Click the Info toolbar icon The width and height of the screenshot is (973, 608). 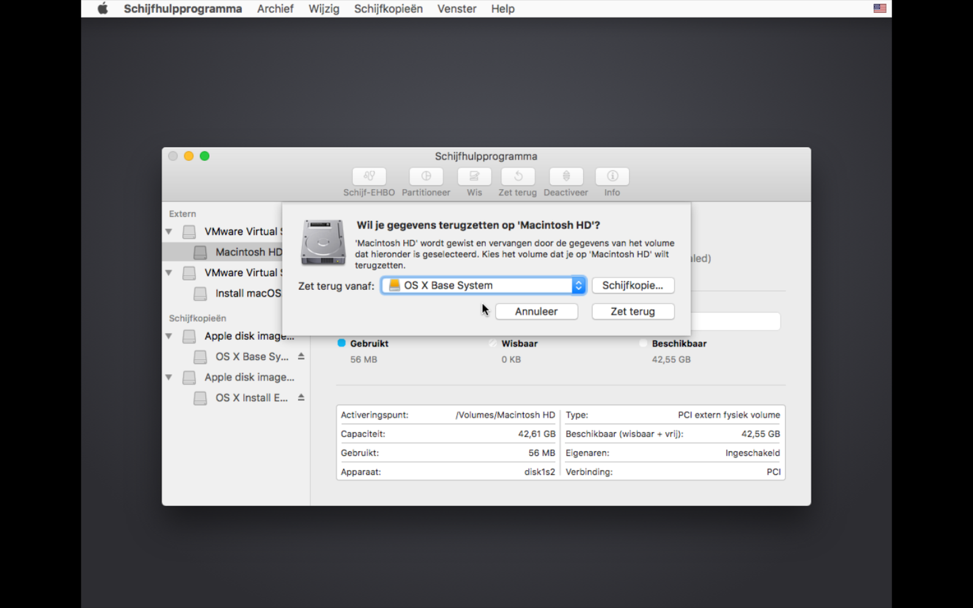click(x=612, y=176)
